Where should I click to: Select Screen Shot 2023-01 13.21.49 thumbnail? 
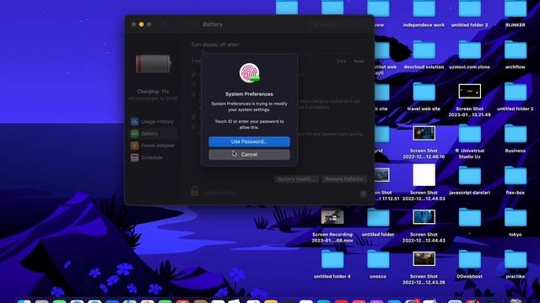[x=470, y=91]
